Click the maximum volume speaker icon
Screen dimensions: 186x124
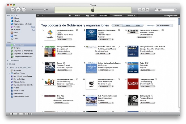coord(47,10)
